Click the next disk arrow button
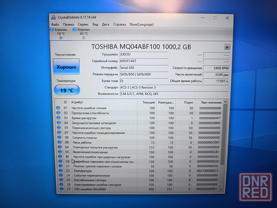 pyautogui.click(x=227, y=47)
